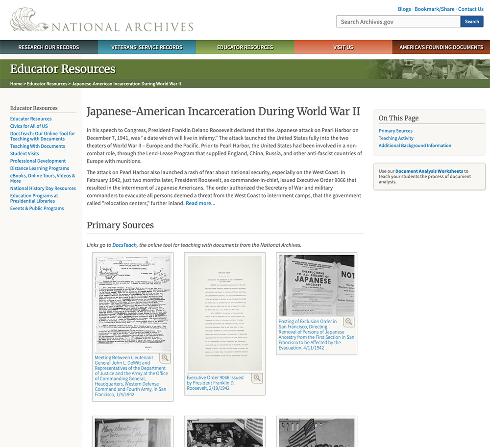Select America's Founding Documents tab
Screen dimensions: 490x447
(441, 47)
